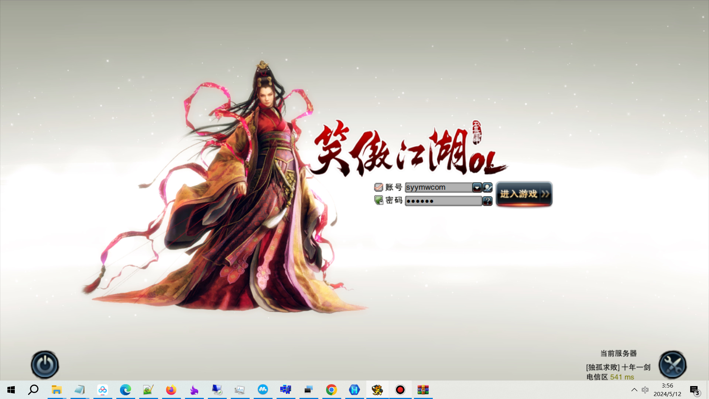Expand the account name dropdown arrow
Image resolution: width=709 pixels, height=399 pixels.
[477, 188]
